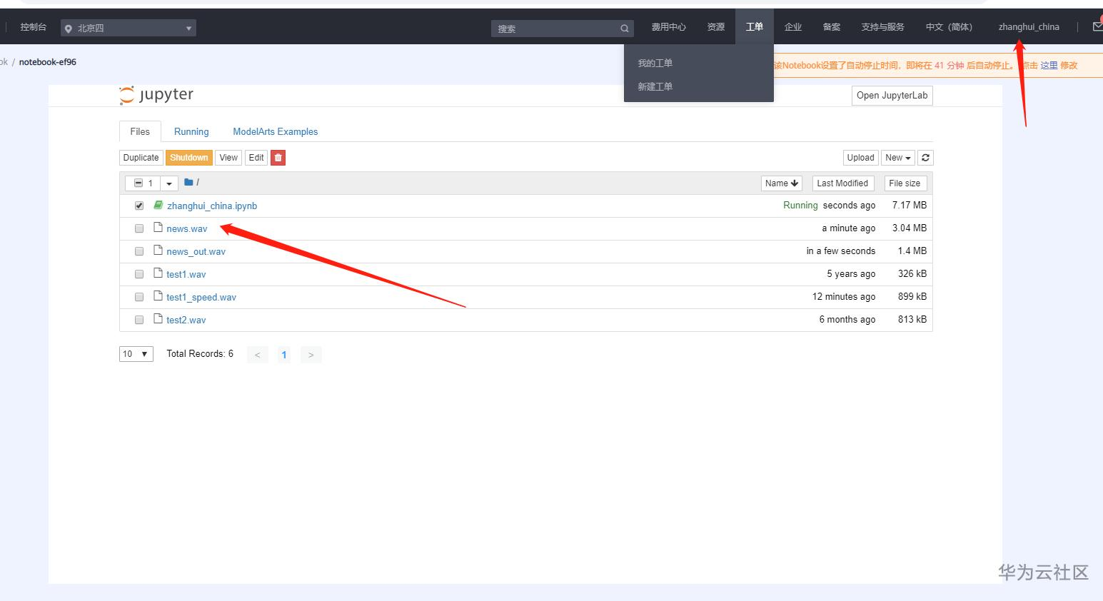Click the Upload button
This screenshot has width=1103, height=601.
(860, 158)
